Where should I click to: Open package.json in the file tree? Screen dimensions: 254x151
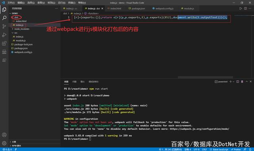tap(21, 48)
